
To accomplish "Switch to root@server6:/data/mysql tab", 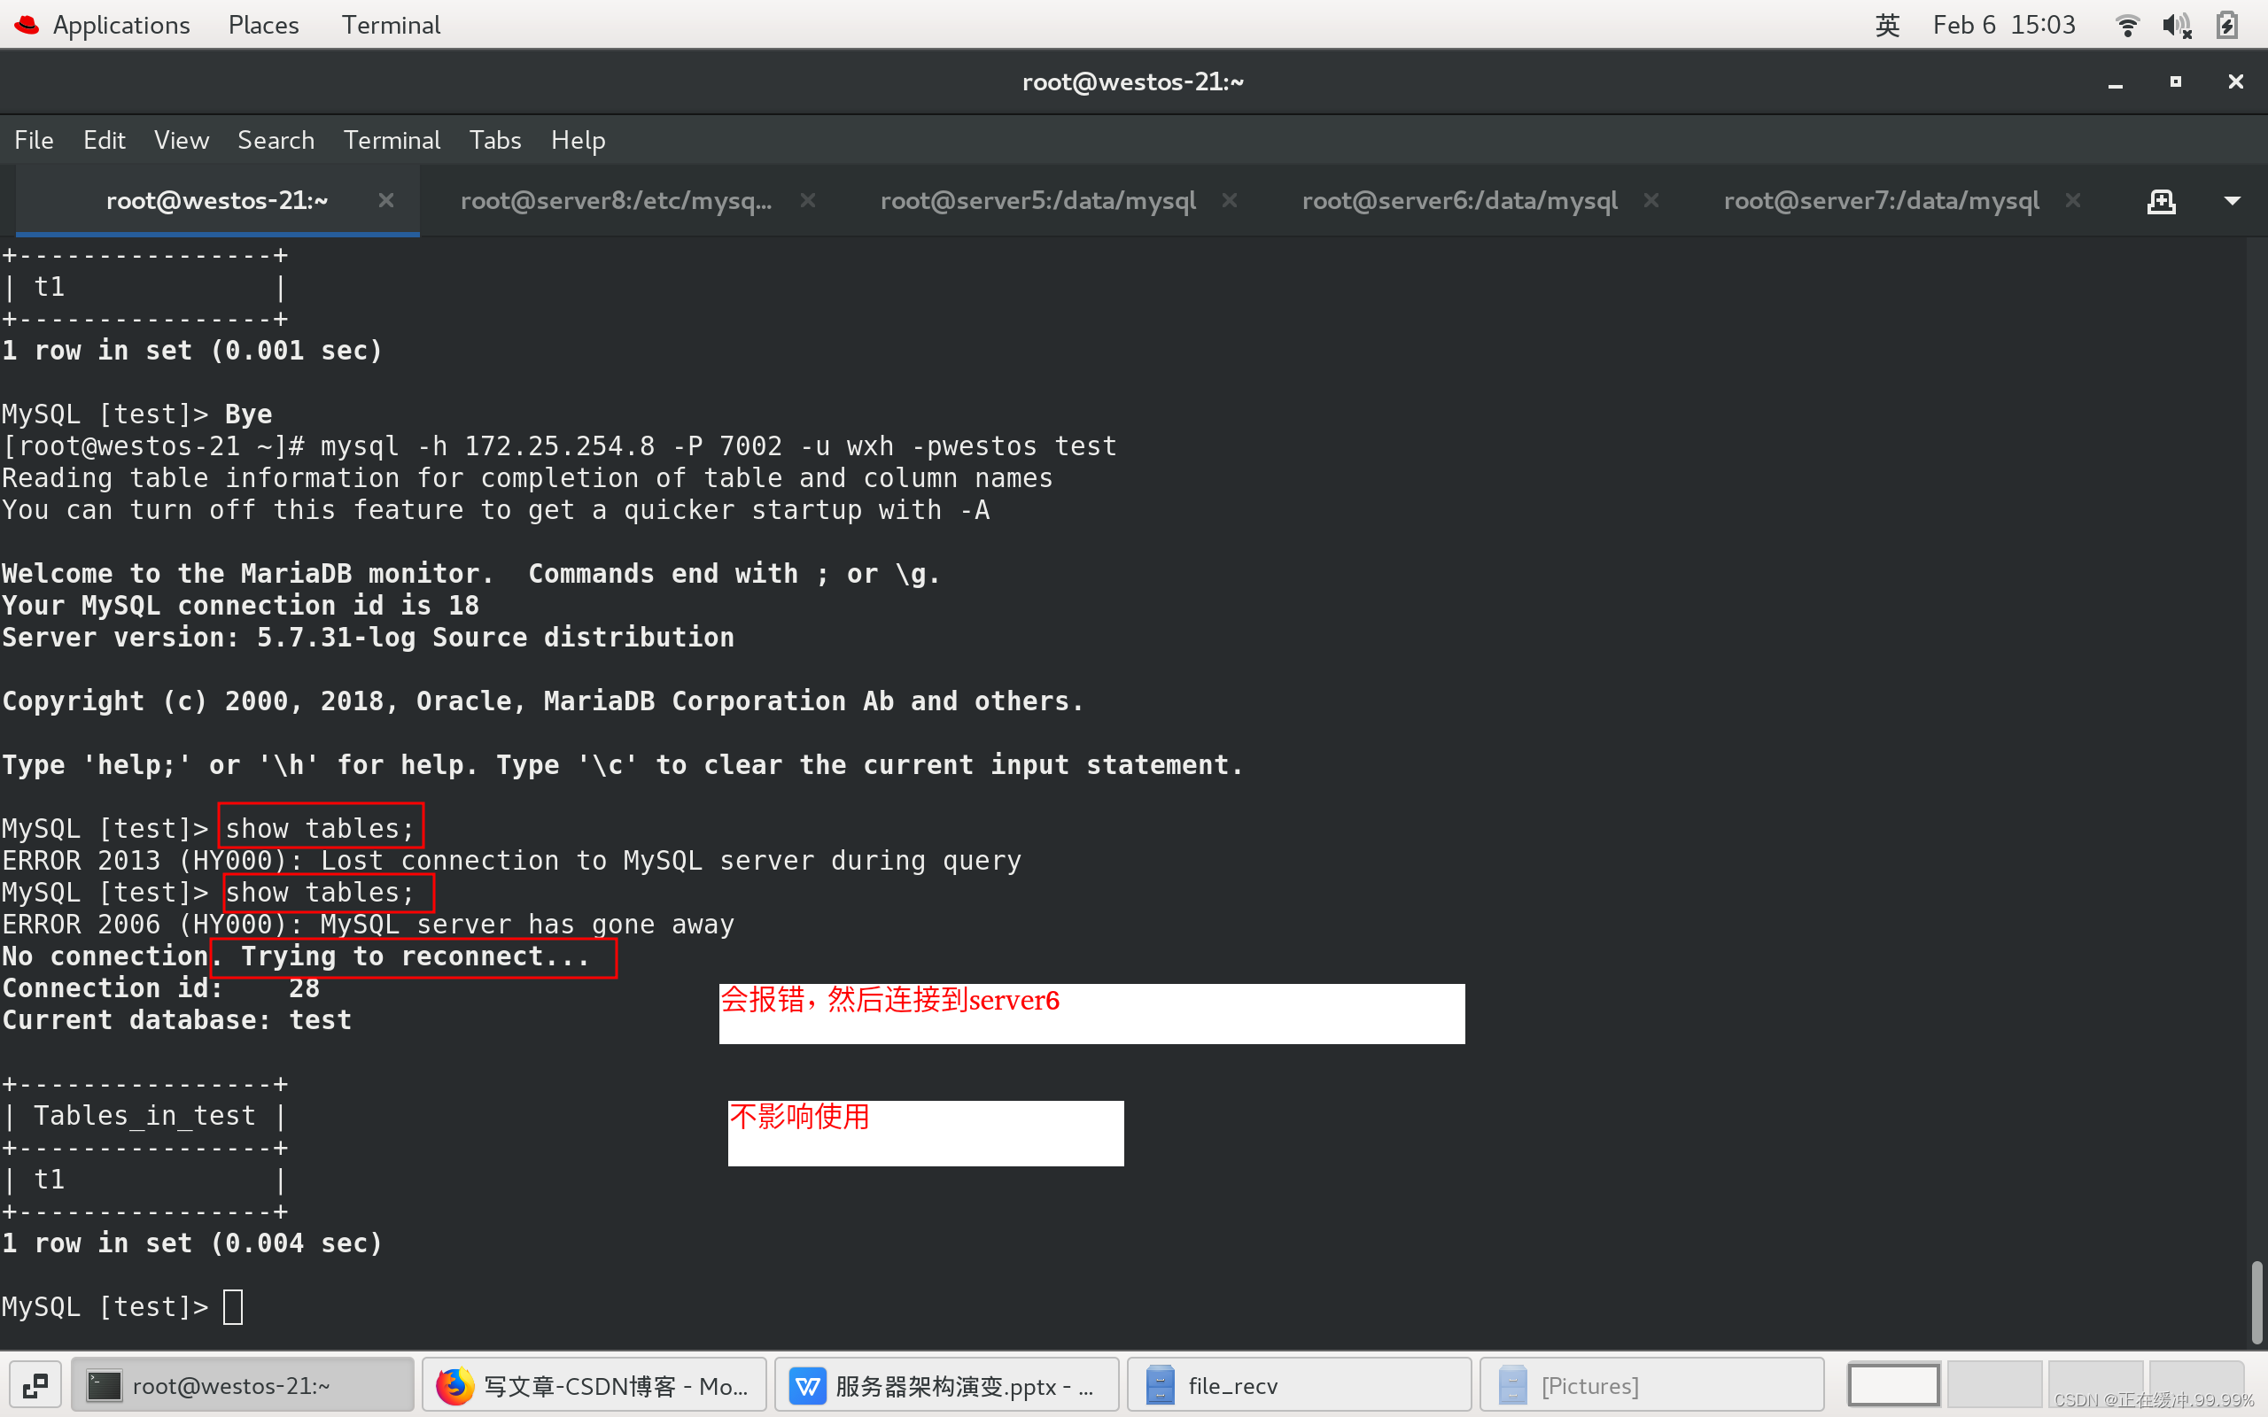I will pyautogui.click(x=1458, y=200).
